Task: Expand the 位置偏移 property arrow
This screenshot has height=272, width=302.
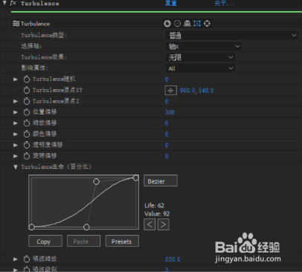Action: (x=16, y=112)
